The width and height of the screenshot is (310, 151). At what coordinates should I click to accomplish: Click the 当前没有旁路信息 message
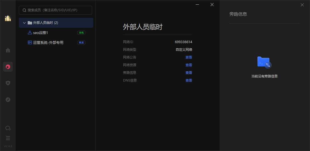point(264,76)
